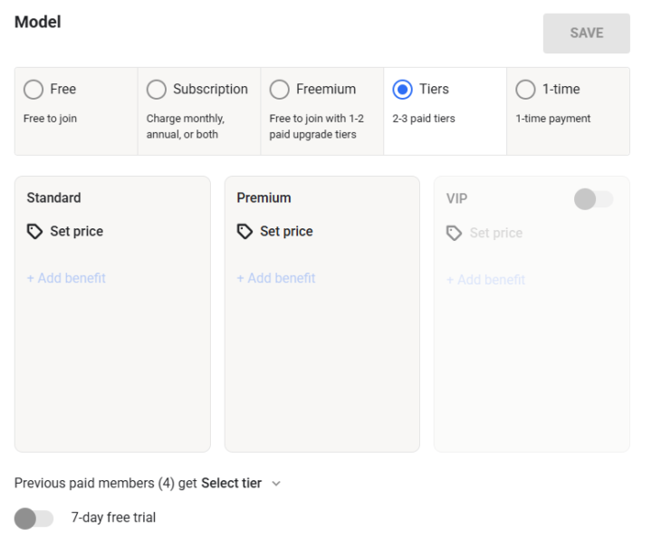Select the 1-time payment radio button
652x558 pixels.
pos(525,90)
